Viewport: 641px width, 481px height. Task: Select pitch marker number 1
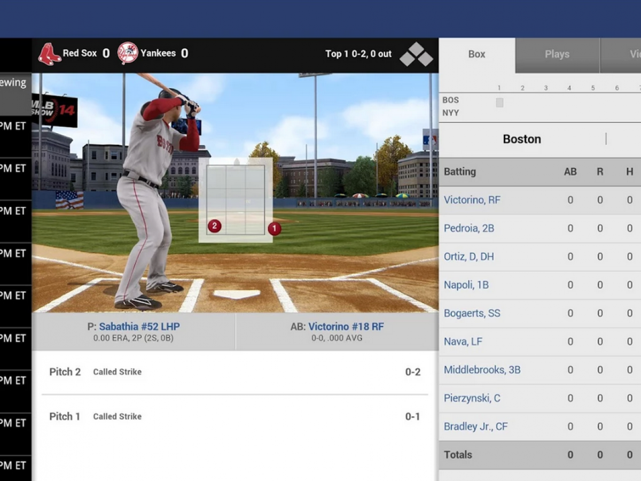275,229
